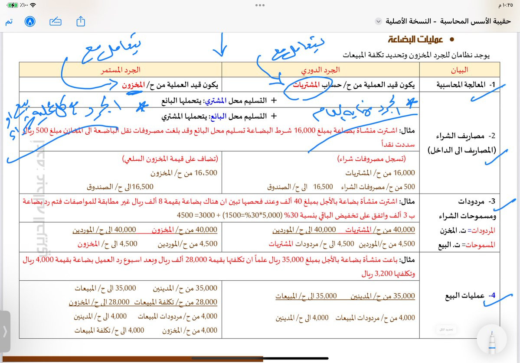Tap the home indicator bar at the bottom
The height and width of the screenshot is (363, 520).
coord(260,358)
